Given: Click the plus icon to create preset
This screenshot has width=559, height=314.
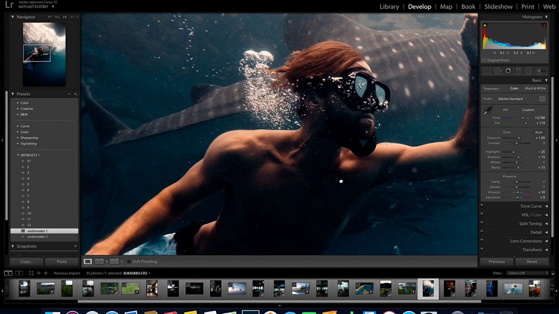Looking at the screenshot, I should (x=76, y=94).
